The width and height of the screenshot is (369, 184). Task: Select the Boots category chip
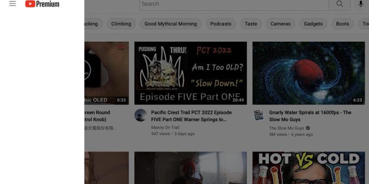pyautogui.click(x=342, y=24)
